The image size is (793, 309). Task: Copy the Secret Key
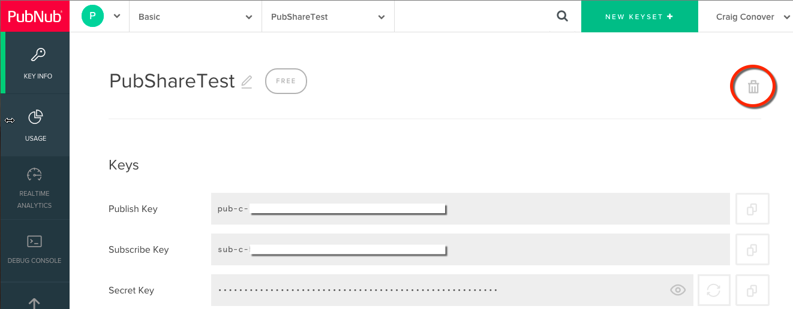[752, 290]
